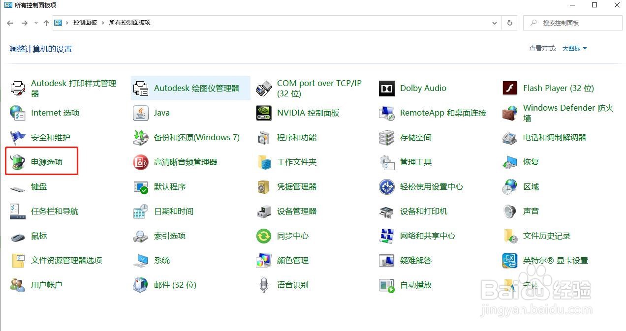Click the window title bar system icon
The height and width of the screenshot is (331, 626).
coord(8,5)
